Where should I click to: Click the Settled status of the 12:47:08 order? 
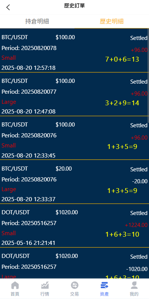pos(139,82)
